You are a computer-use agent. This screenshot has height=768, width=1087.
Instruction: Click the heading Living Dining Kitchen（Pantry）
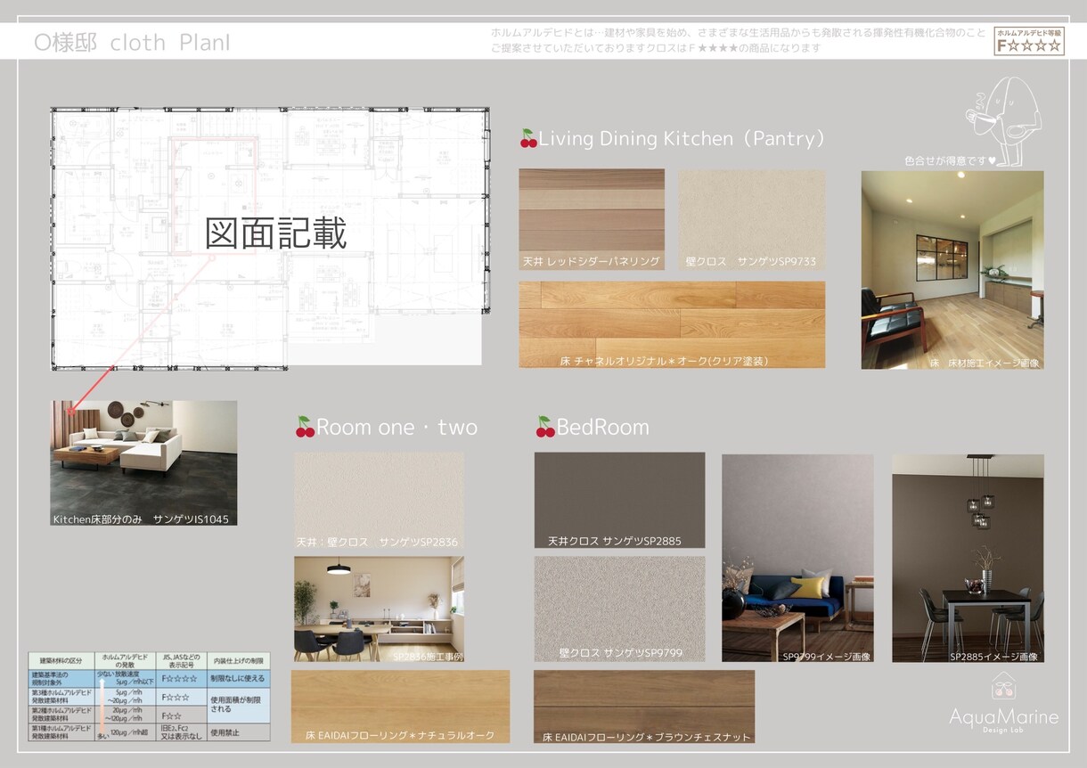(x=682, y=139)
